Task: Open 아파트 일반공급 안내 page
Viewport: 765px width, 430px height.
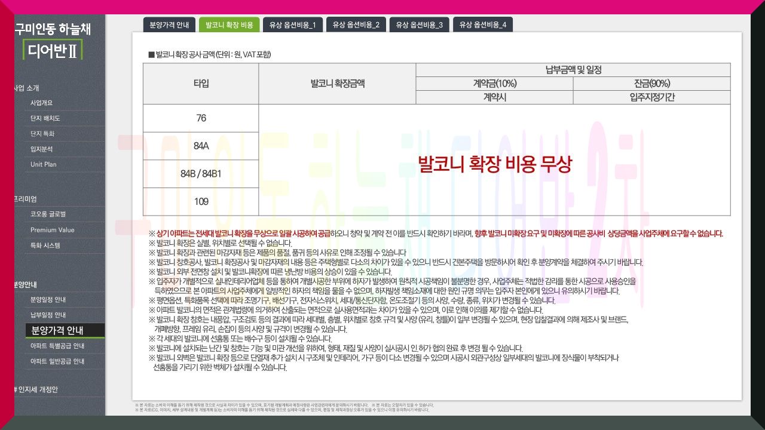Action: pyautogui.click(x=59, y=361)
